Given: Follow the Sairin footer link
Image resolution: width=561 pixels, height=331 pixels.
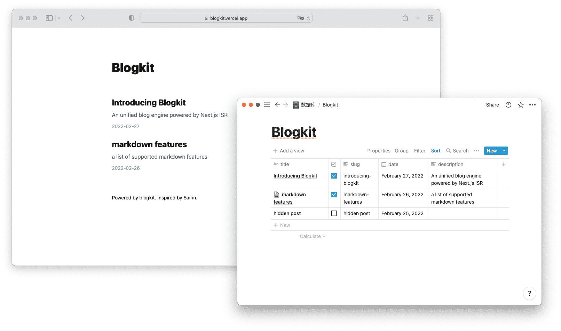Looking at the screenshot, I should pyautogui.click(x=190, y=198).
